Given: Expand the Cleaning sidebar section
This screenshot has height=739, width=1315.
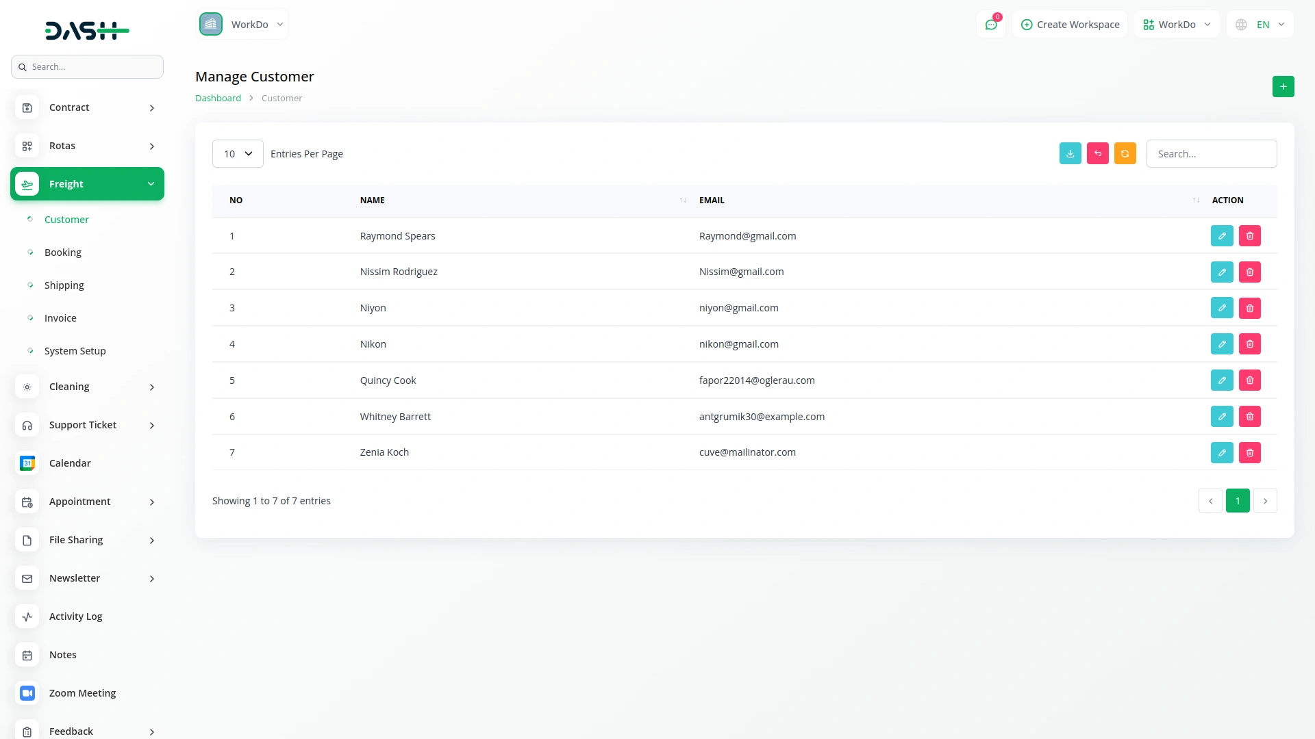Looking at the screenshot, I should [x=87, y=387].
